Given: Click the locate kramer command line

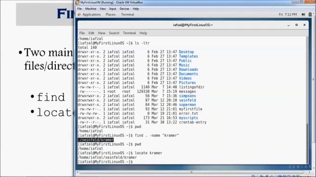Looking at the screenshot, I should 148,153.
